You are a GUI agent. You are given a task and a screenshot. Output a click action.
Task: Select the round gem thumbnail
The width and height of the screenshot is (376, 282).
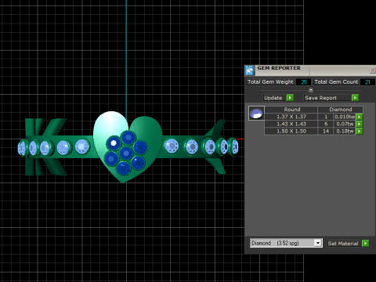[x=256, y=113]
